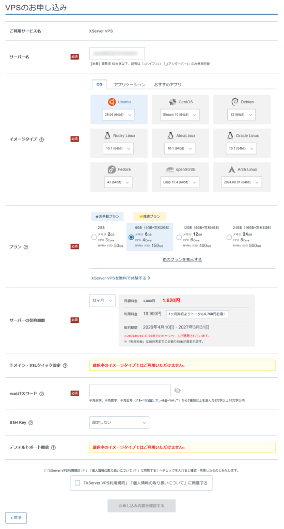Focus the サーバー名 input field
Image resolution: width=284 pixels, height=529 pixels.
click(117, 54)
